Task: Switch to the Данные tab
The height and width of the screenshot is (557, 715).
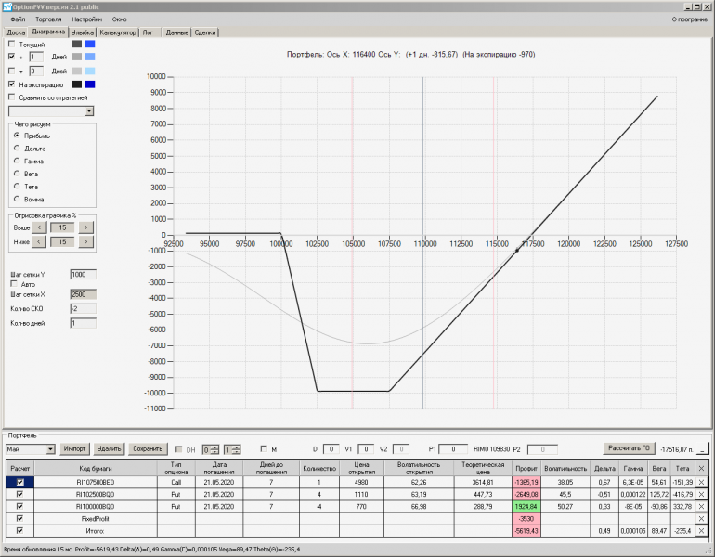Action: (x=177, y=32)
